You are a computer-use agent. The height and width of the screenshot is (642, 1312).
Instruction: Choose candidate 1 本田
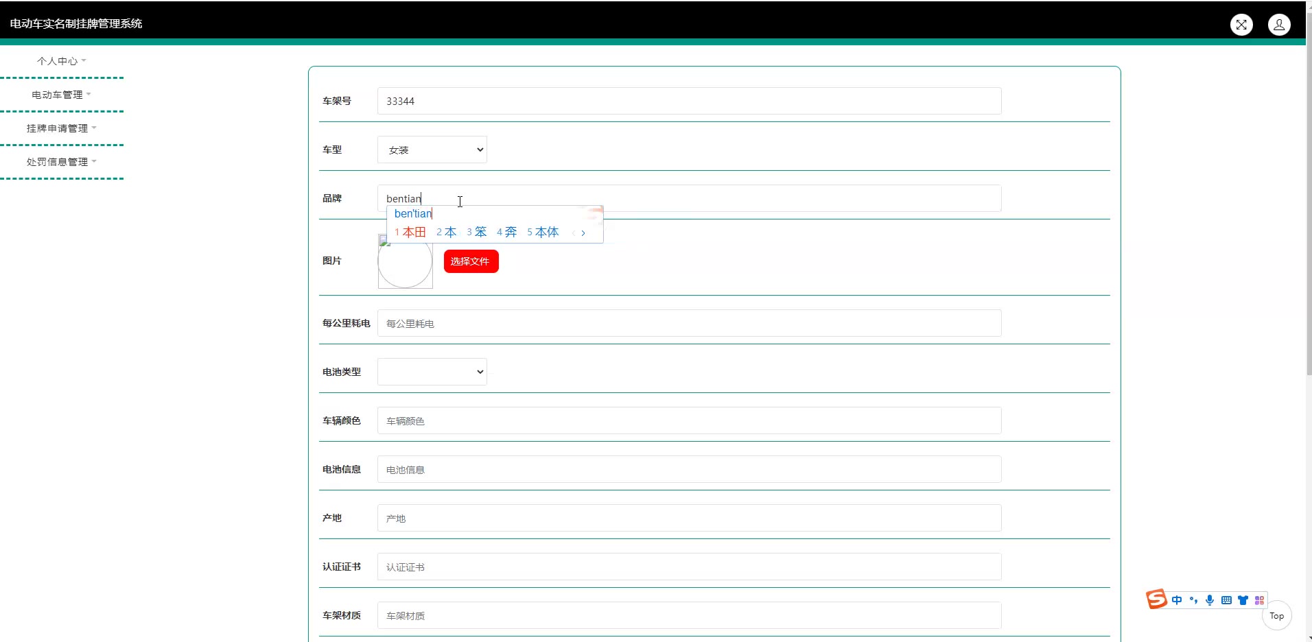[410, 233]
